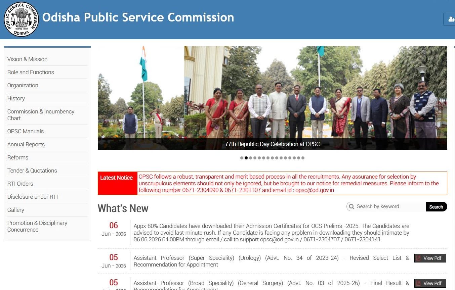Click the Latest Notice text about robust, transparent recruitment
Screen dimensions: 455x290
(289, 183)
